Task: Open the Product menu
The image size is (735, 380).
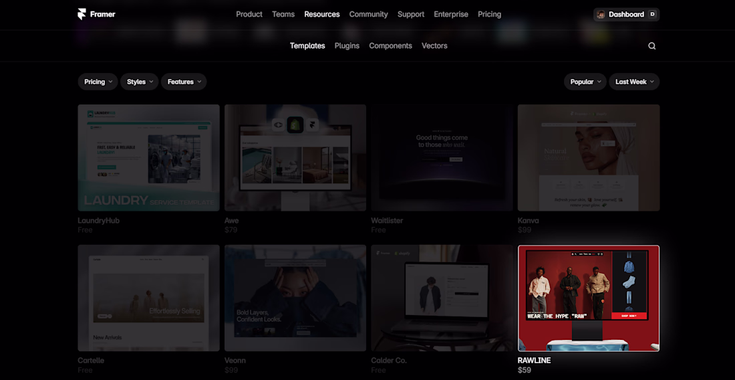Action: (x=249, y=15)
